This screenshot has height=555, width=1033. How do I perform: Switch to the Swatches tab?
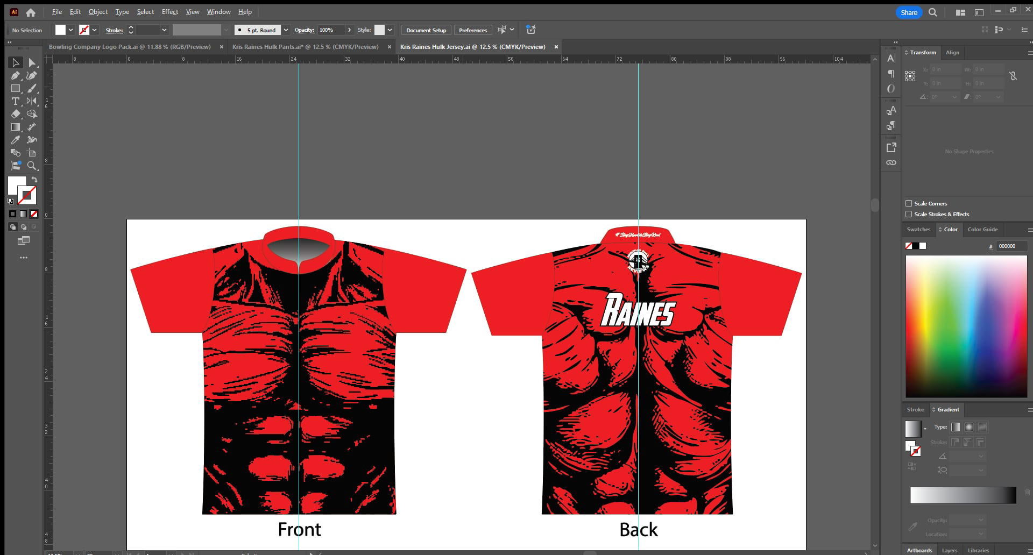[x=918, y=230]
